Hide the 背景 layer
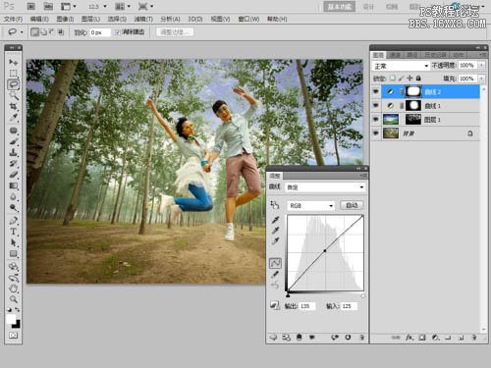The height and width of the screenshot is (368, 491). coord(376,132)
